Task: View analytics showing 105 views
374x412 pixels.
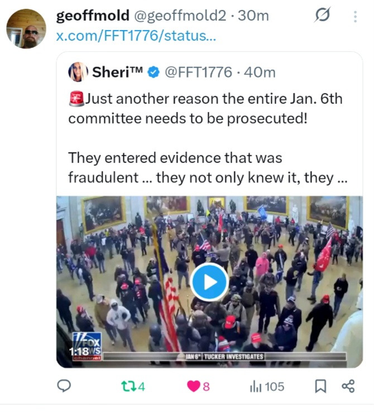Action: [267, 386]
